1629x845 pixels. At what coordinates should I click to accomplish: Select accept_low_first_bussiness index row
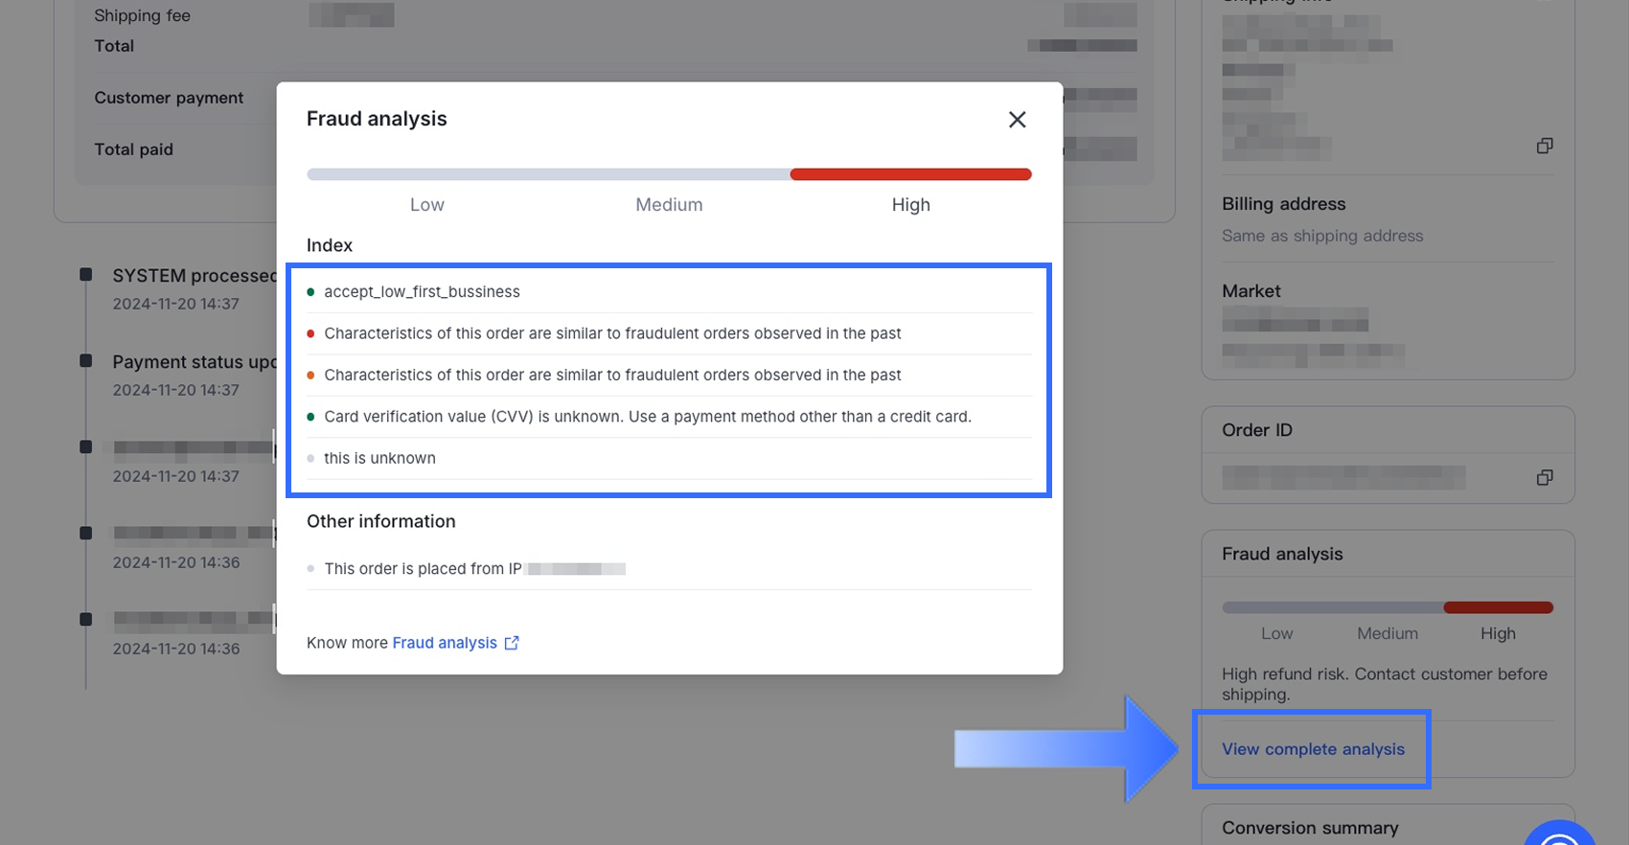click(x=669, y=292)
